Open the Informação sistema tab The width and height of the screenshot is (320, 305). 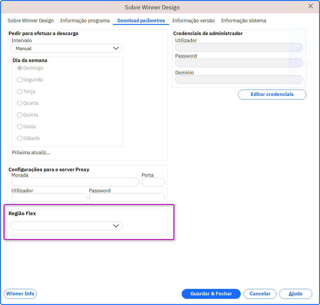243,20
